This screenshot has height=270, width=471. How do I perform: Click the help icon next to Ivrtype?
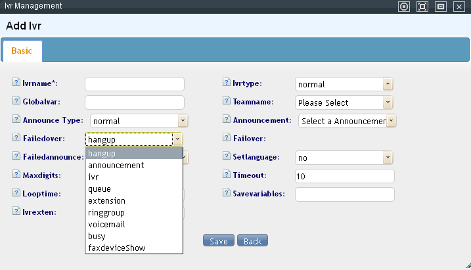tap(227, 83)
